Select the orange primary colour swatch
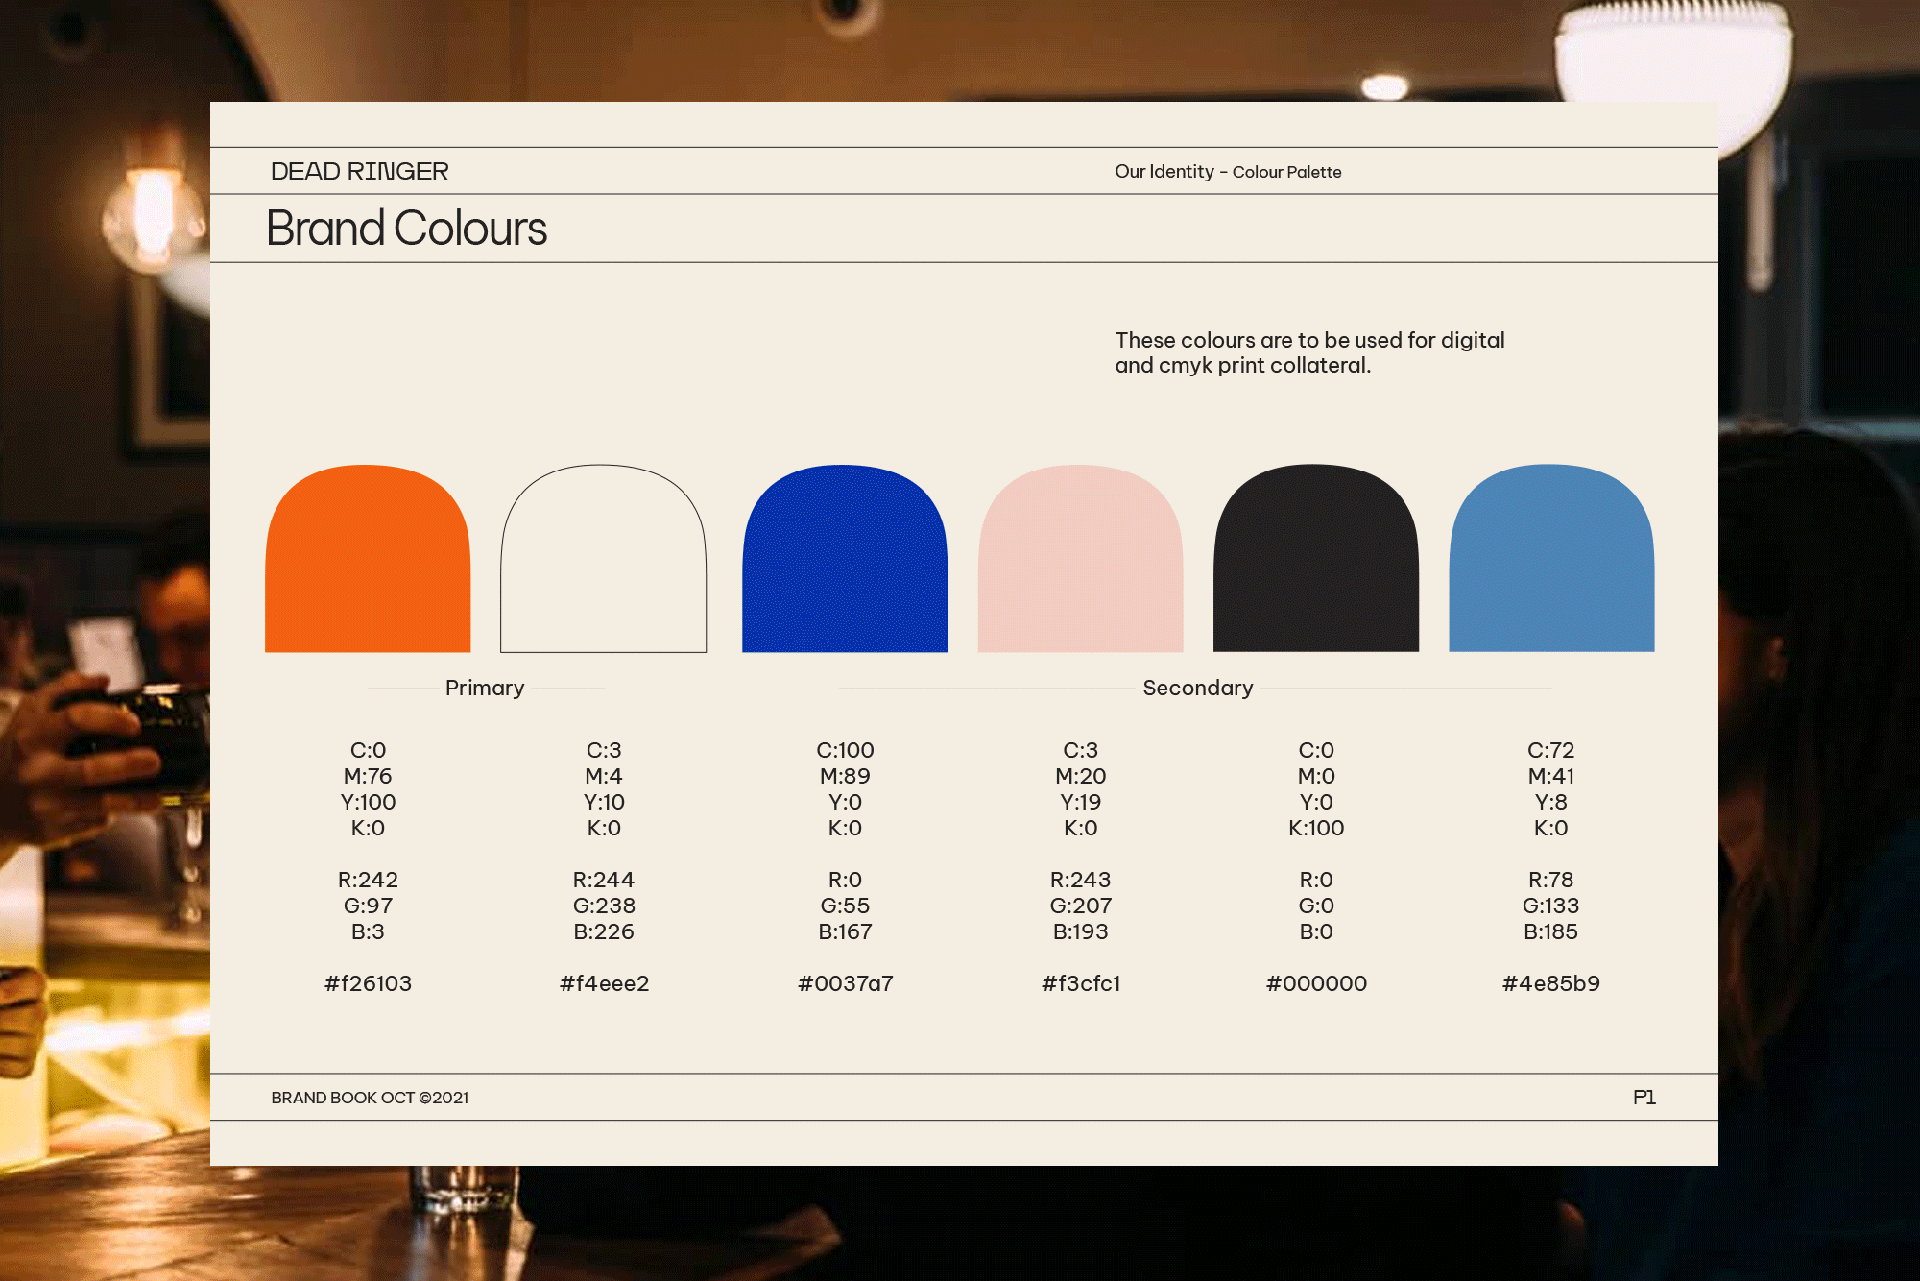The image size is (1920, 1281). click(368, 559)
